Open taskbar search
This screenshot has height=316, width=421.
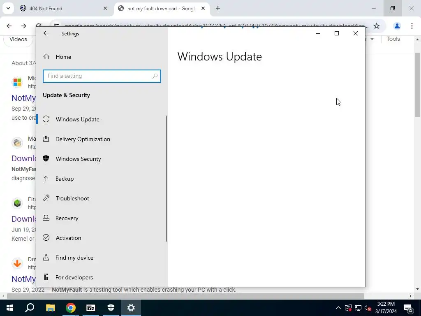pos(30,308)
